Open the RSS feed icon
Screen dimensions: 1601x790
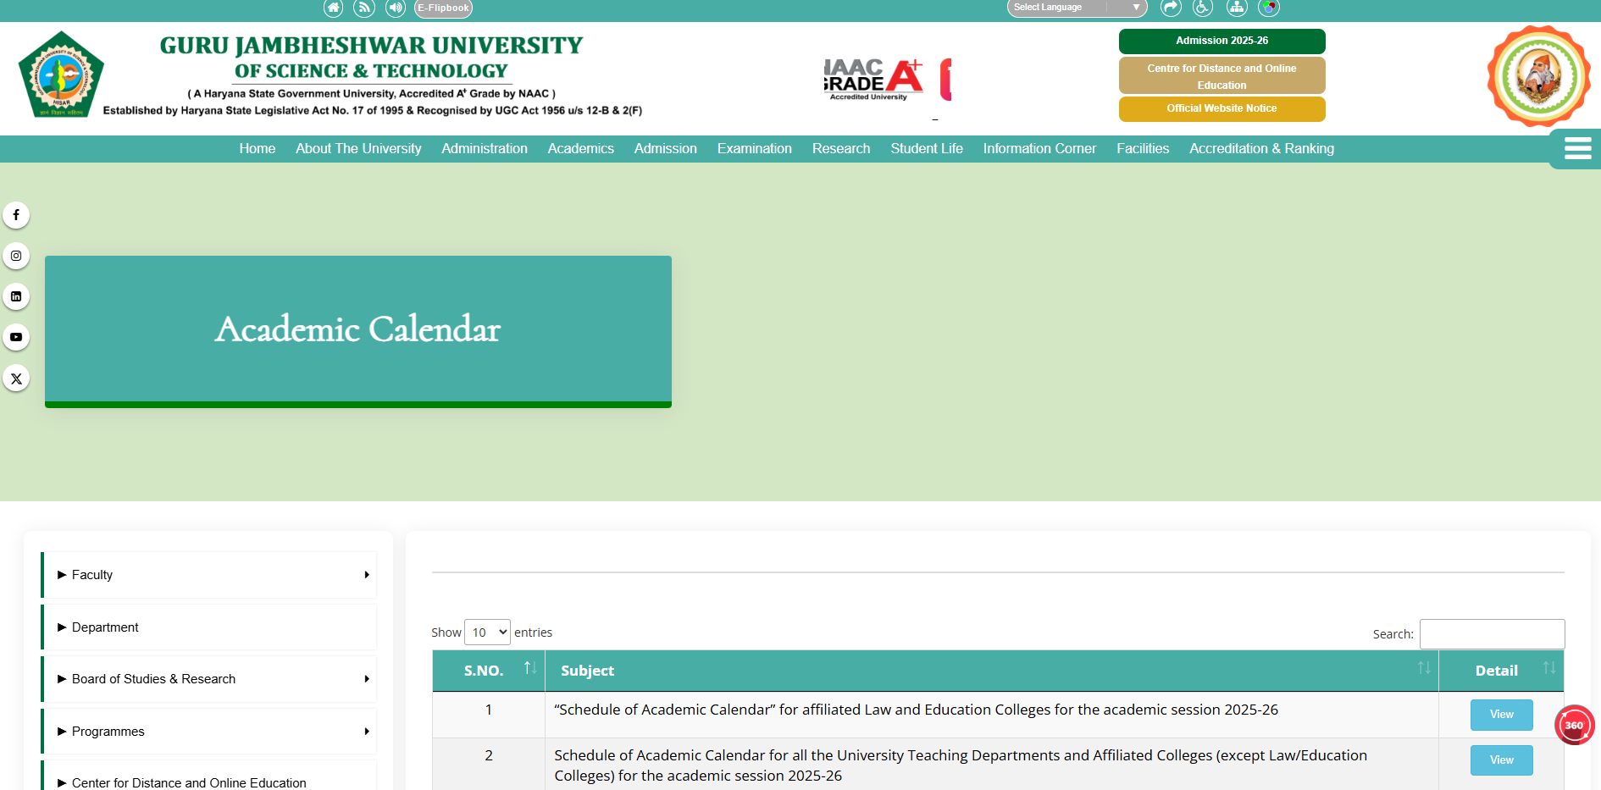click(x=364, y=8)
